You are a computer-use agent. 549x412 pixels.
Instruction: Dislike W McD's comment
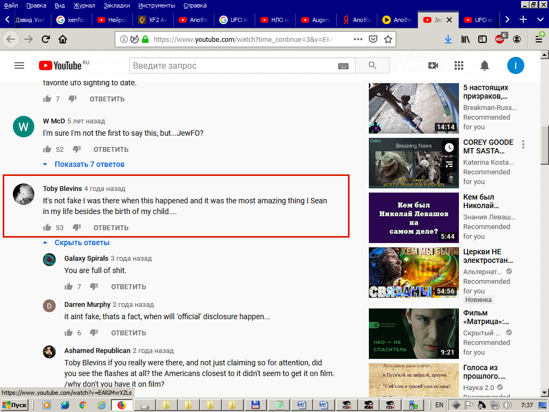(77, 149)
